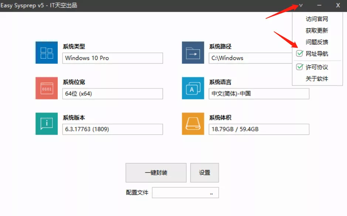Click the 6.3.17763 (1809) version field
The image size is (347, 216).
coord(112,129)
